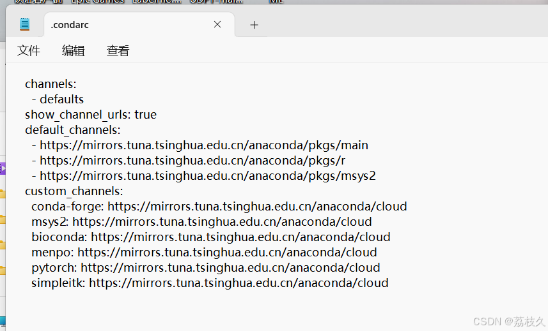Click the bioconda channel line
The height and width of the screenshot is (331, 548).
coord(210,237)
